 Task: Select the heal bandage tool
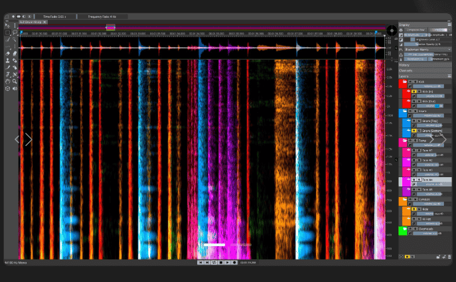click(15, 60)
